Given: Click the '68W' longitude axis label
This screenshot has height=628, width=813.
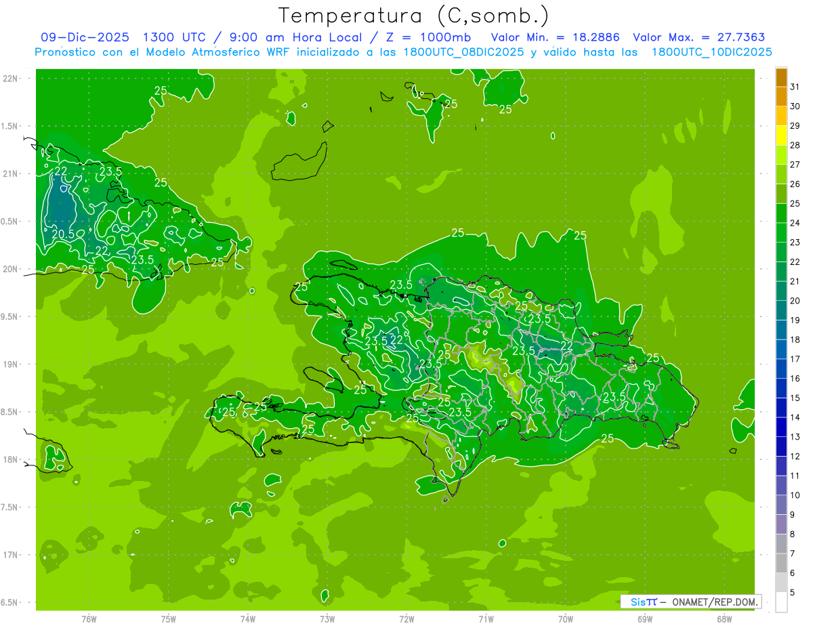Looking at the screenshot, I should pyautogui.click(x=724, y=619).
